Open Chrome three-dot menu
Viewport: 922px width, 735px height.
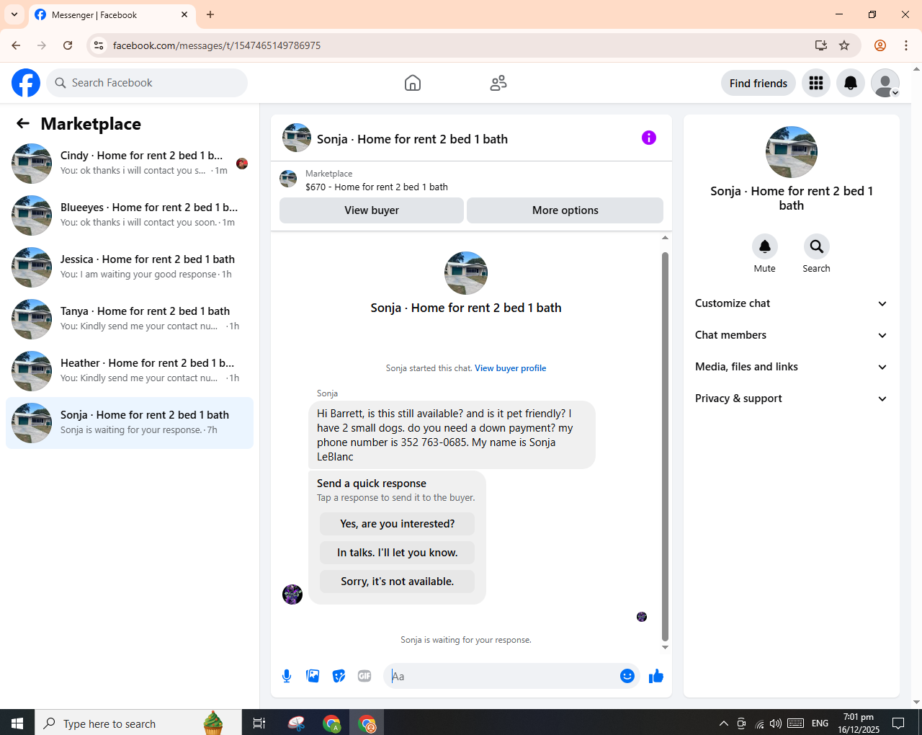(906, 45)
